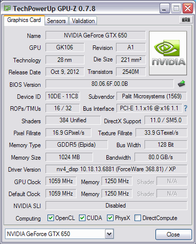Select the Graphics Card tab

[x=24, y=20]
